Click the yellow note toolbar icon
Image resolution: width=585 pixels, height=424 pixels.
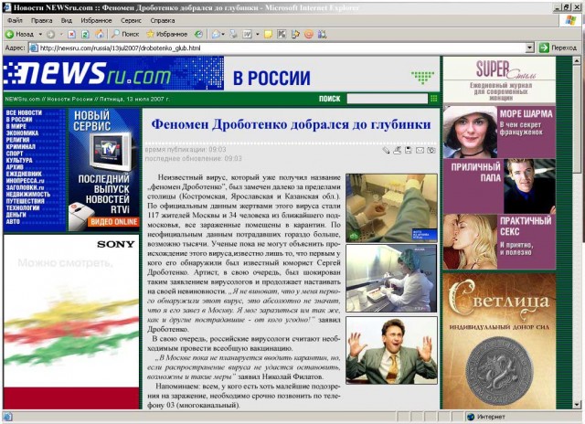268,35
